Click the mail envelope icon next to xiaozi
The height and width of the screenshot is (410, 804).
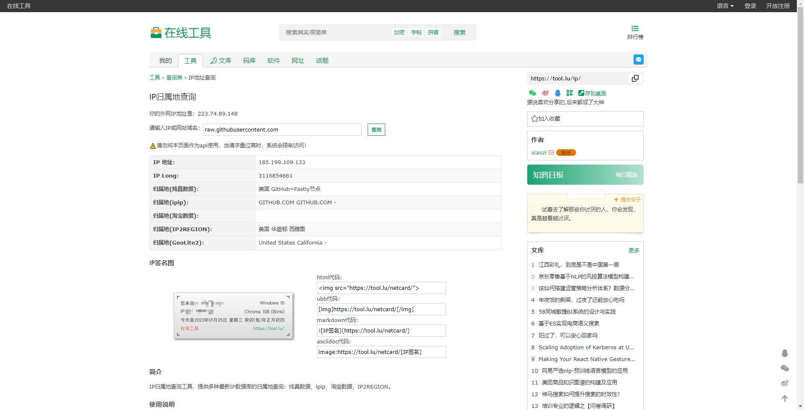pyautogui.click(x=551, y=152)
